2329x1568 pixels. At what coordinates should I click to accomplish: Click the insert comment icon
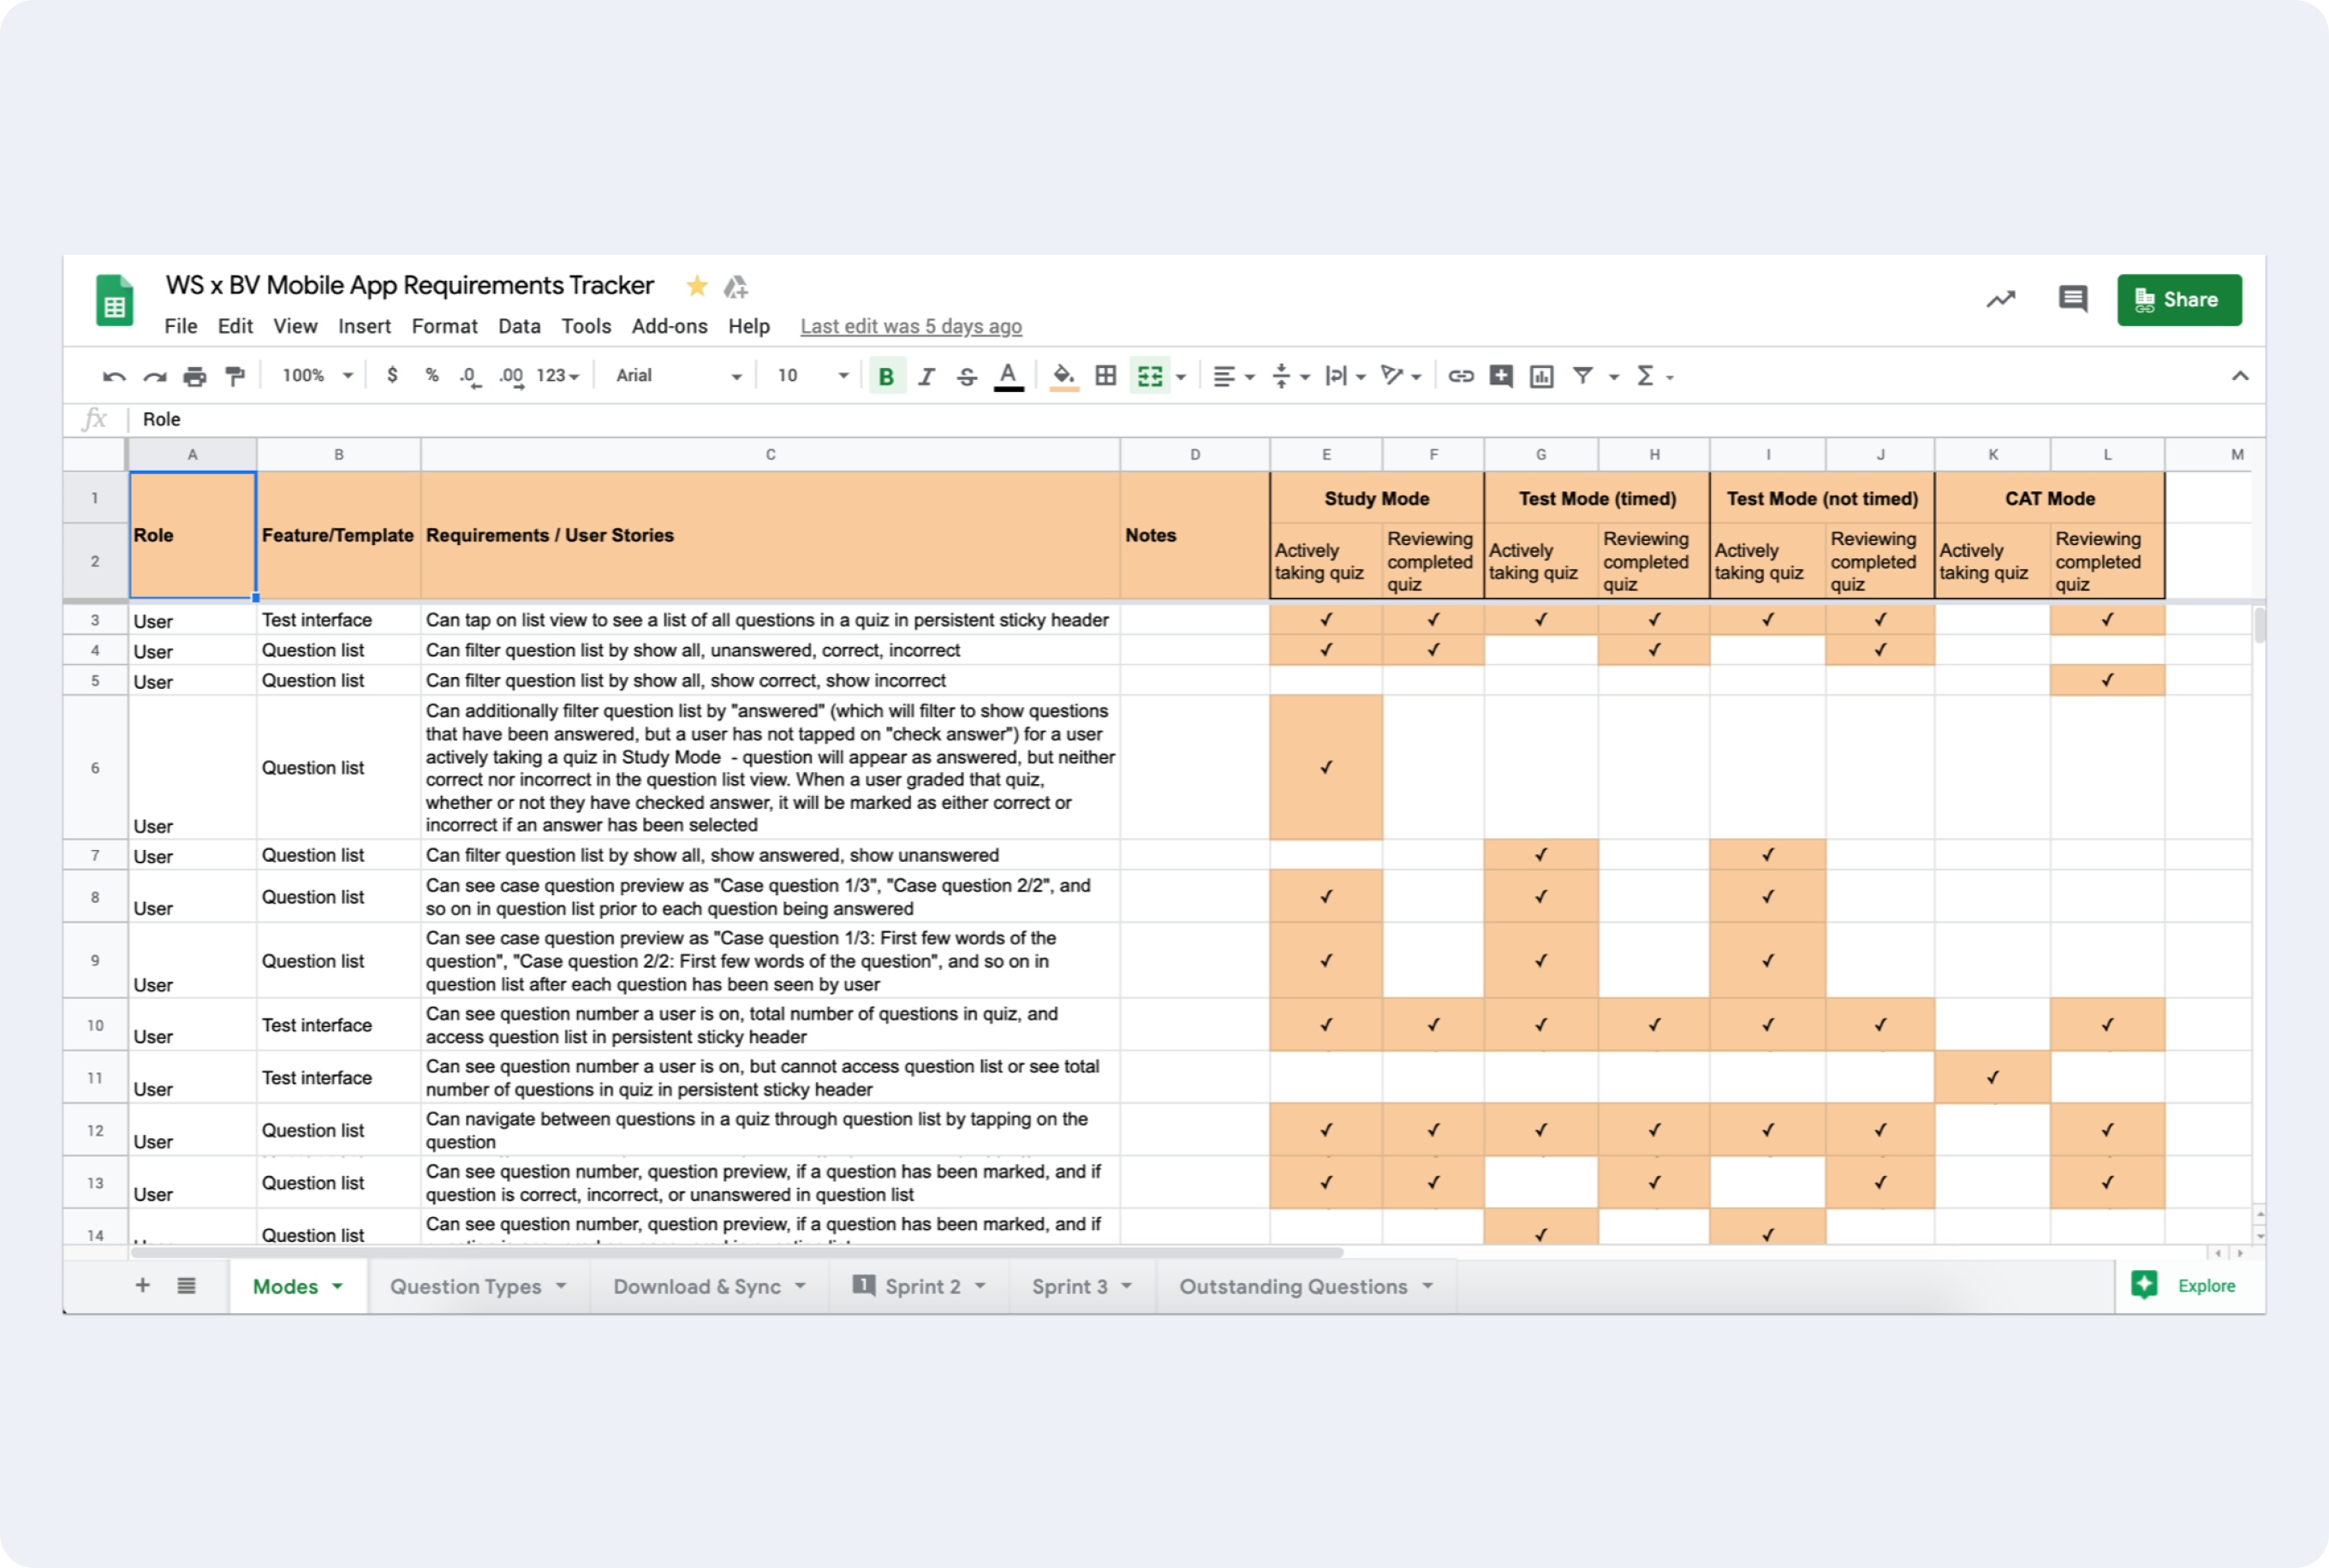coord(1501,376)
